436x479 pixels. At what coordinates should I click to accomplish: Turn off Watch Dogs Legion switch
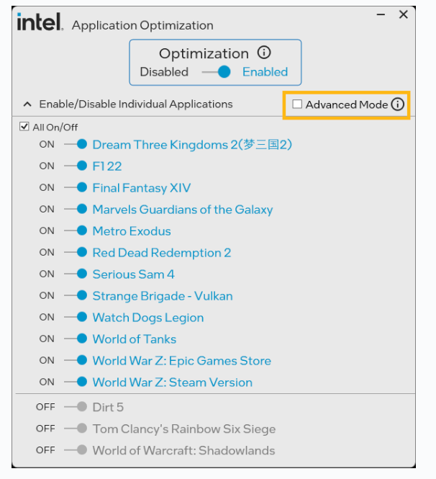click(x=76, y=317)
